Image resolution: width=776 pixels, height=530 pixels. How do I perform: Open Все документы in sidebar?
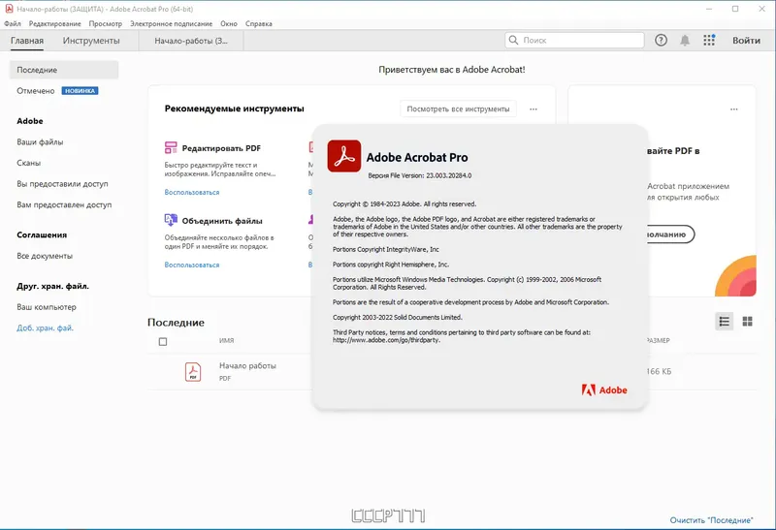(x=45, y=256)
